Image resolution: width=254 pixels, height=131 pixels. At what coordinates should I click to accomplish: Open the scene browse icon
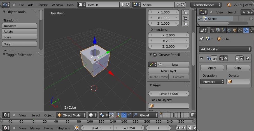coord(137,5)
